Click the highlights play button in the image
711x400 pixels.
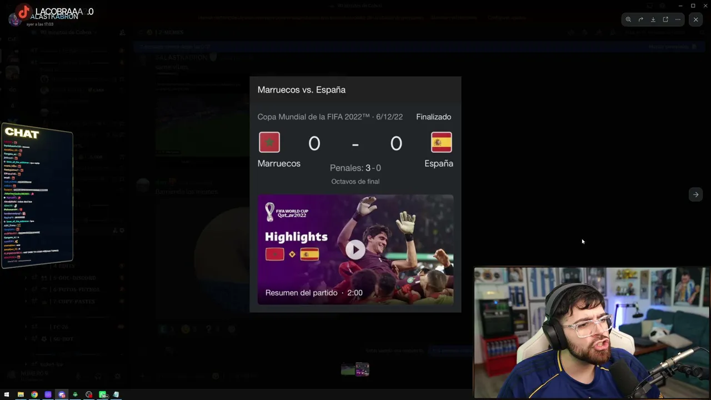click(x=355, y=250)
